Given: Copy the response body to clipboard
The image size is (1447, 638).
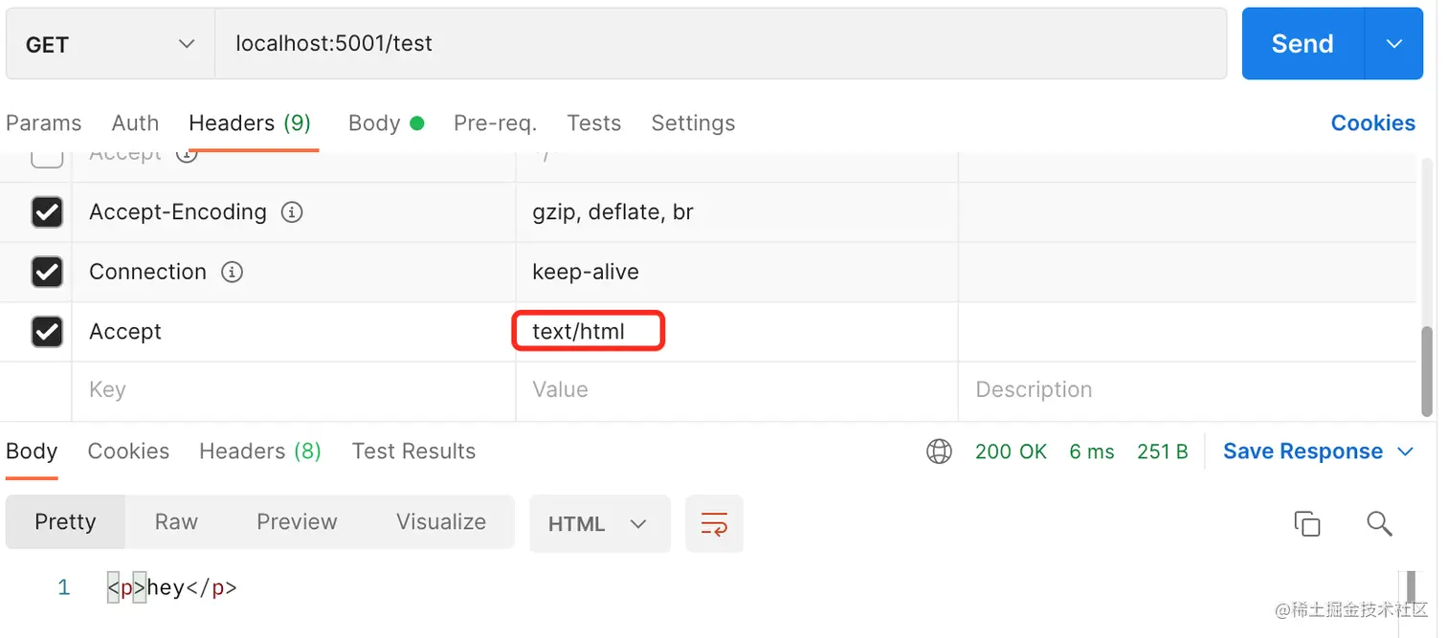Looking at the screenshot, I should click(x=1306, y=523).
